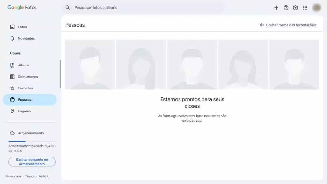Image resolution: width=327 pixels, height=184 pixels.
Task: Click Ganhar desconto no armazenamento button
Action: coord(32,162)
